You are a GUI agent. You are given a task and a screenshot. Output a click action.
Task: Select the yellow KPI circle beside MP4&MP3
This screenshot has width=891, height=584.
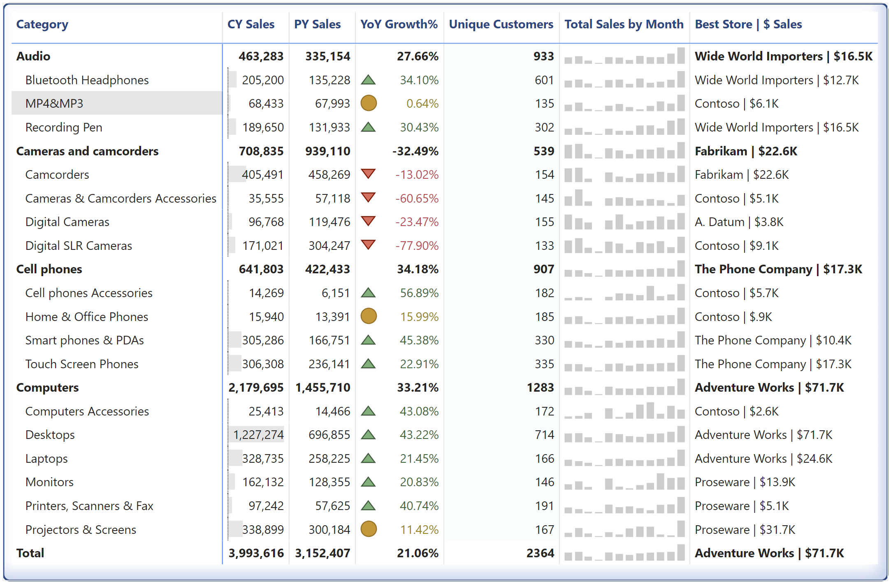(x=369, y=104)
